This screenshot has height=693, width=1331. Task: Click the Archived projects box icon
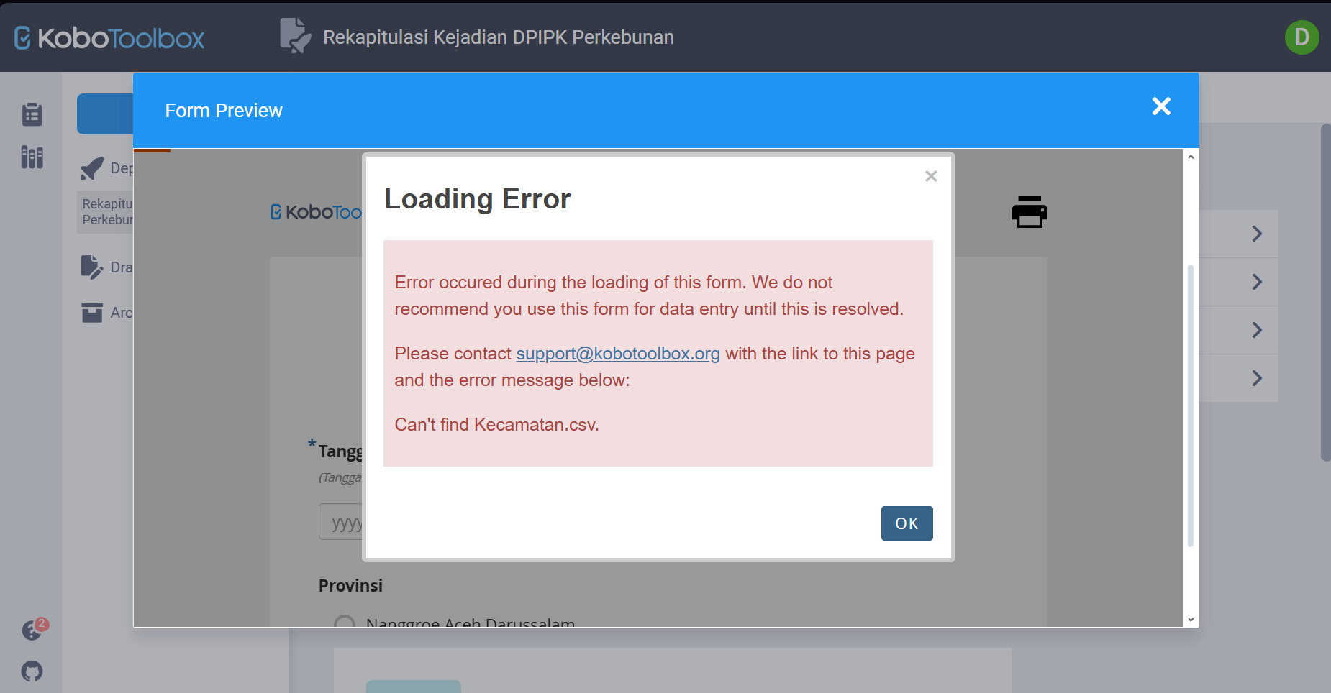92,313
